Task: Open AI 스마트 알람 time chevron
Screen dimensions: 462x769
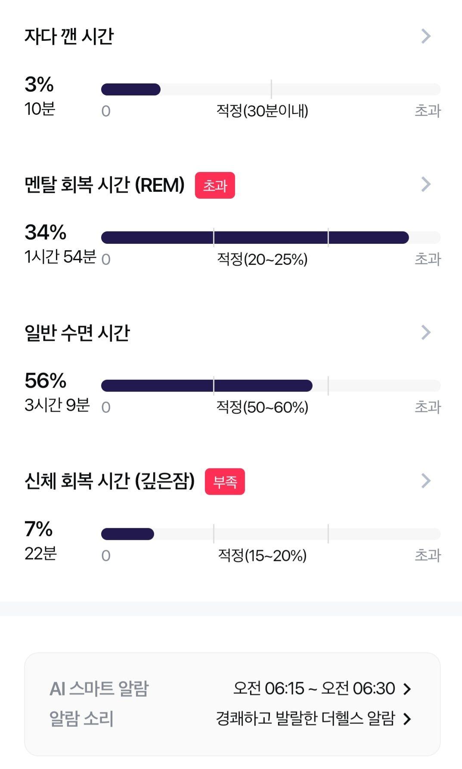Action: [x=407, y=689]
